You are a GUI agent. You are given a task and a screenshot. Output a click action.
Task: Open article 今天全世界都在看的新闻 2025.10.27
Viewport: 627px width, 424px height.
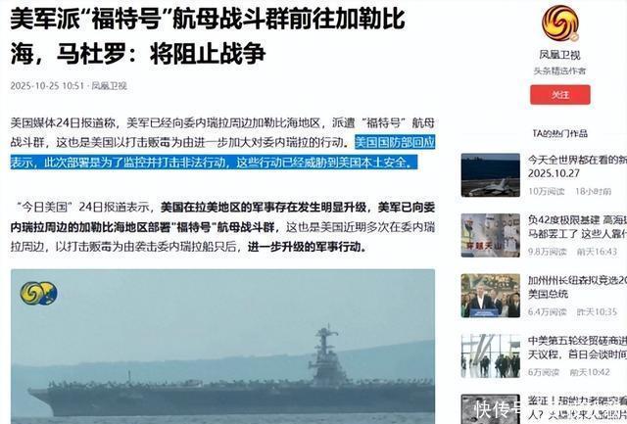pos(577,166)
